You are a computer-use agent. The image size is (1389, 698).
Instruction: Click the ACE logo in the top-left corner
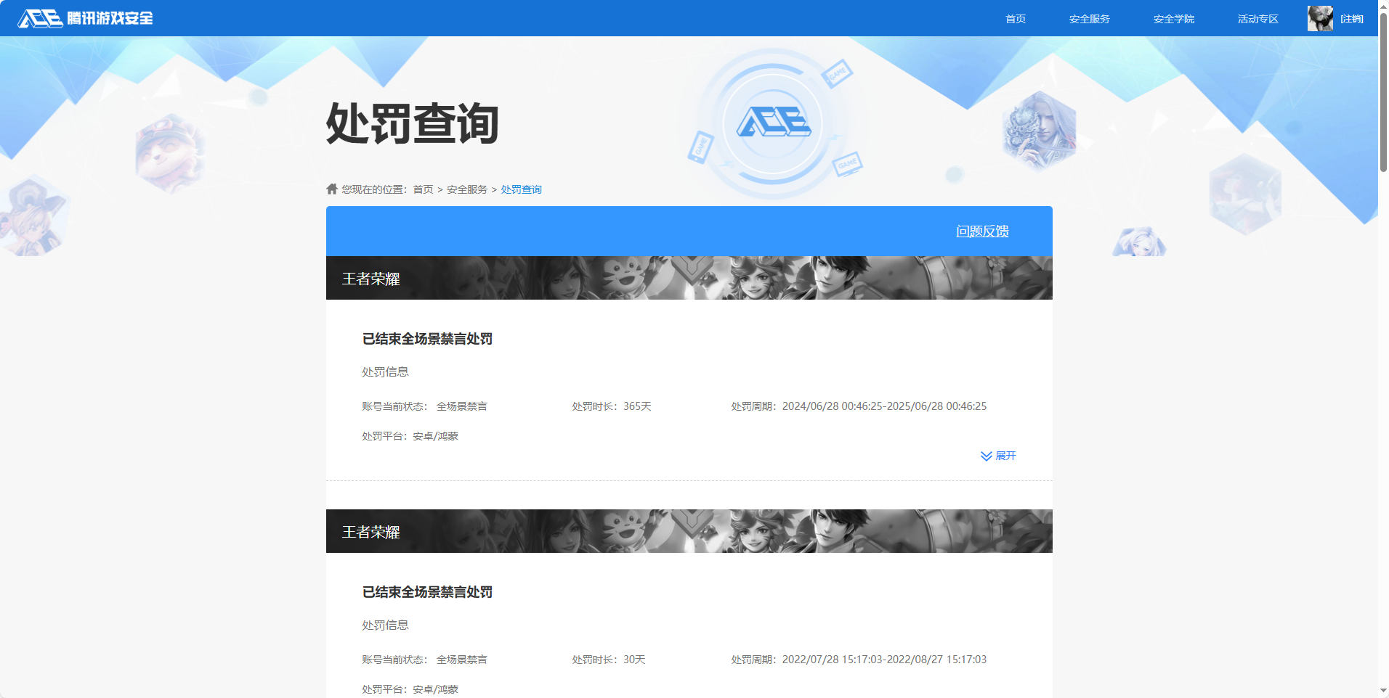point(41,18)
